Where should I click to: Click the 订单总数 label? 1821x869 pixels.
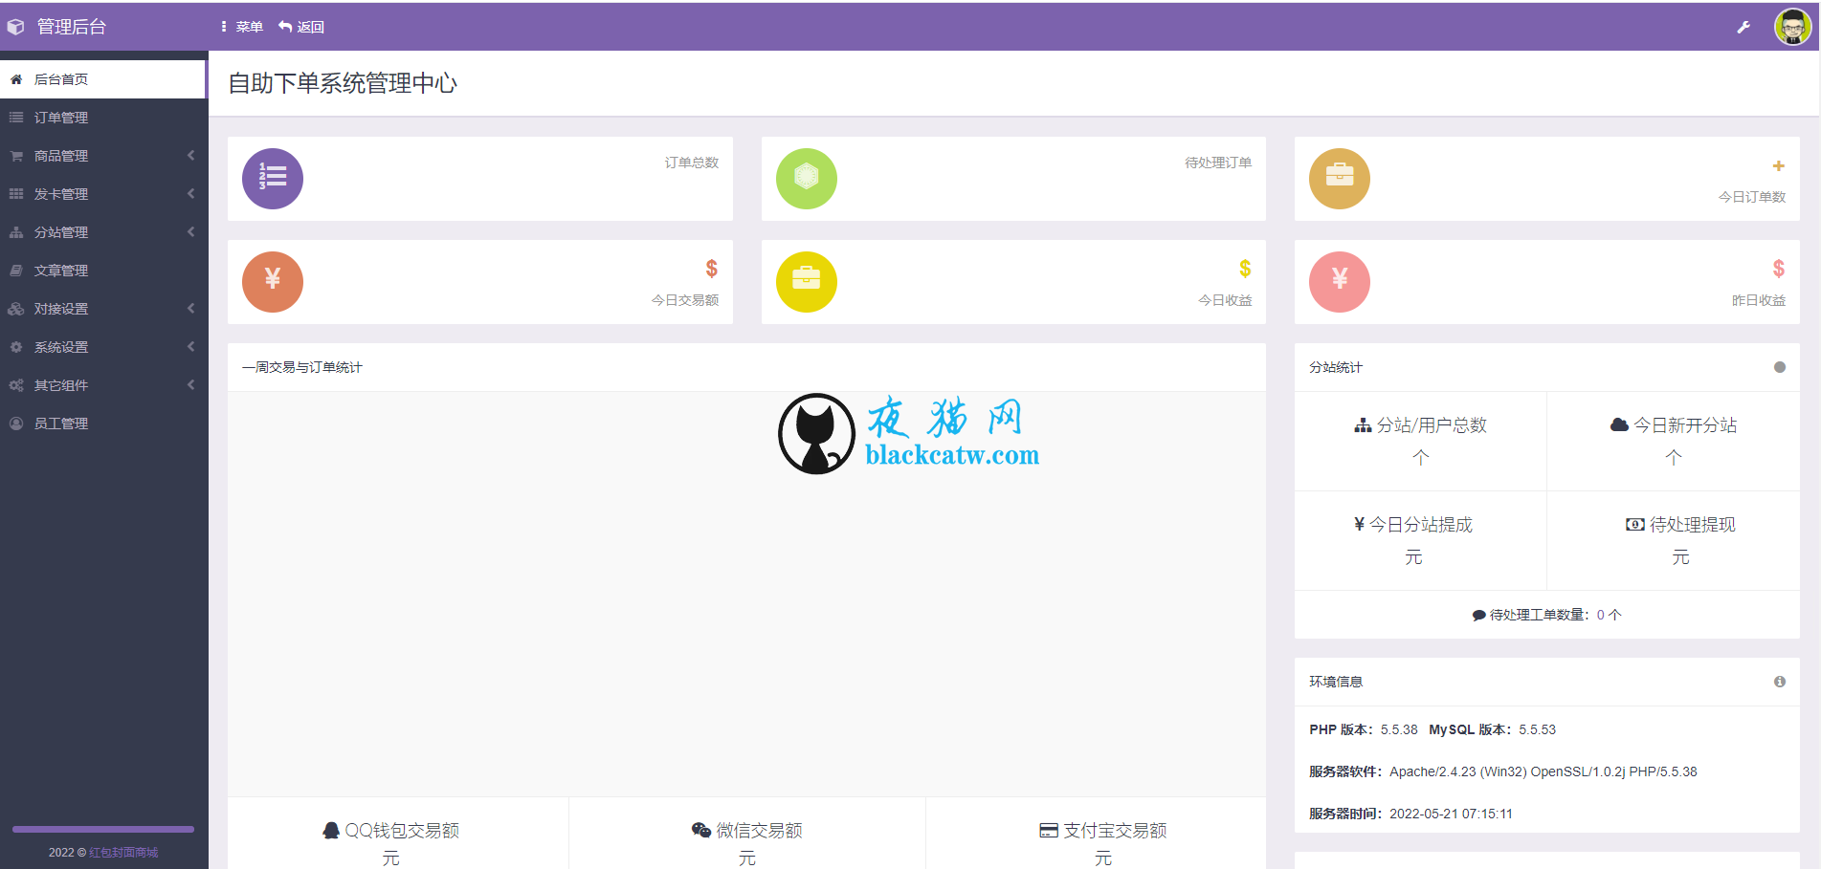pyautogui.click(x=692, y=163)
